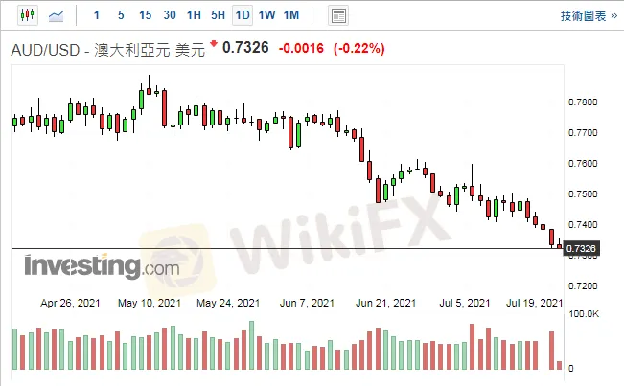Select the 1 minute timeframe
This screenshot has height=386, width=624.
click(96, 15)
